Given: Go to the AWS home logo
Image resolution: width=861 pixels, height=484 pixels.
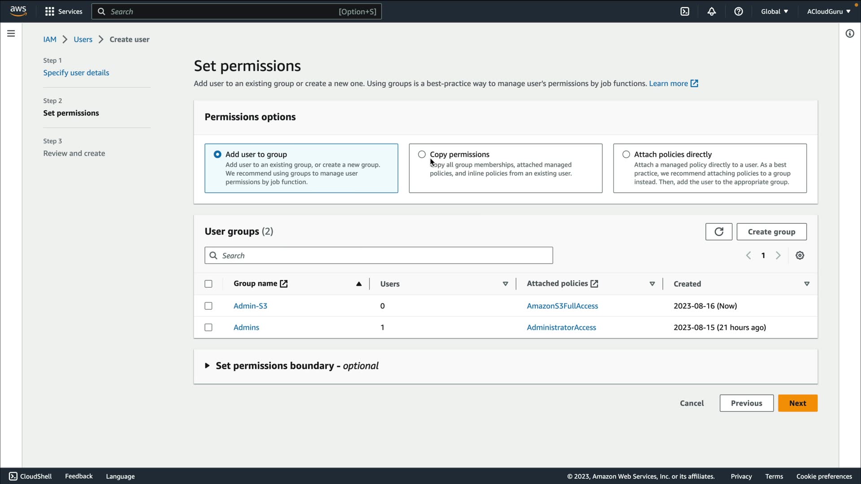Looking at the screenshot, I should (18, 11).
